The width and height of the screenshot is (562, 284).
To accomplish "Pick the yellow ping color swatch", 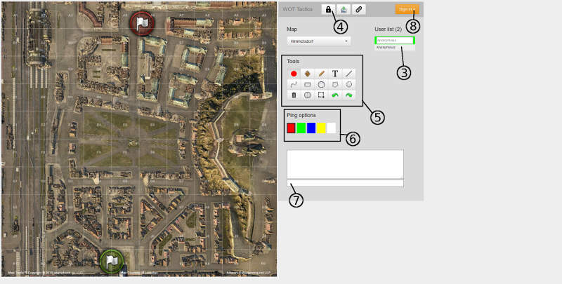I will point(321,128).
